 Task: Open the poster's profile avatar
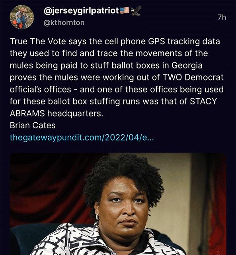pyautogui.click(x=22, y=17)
